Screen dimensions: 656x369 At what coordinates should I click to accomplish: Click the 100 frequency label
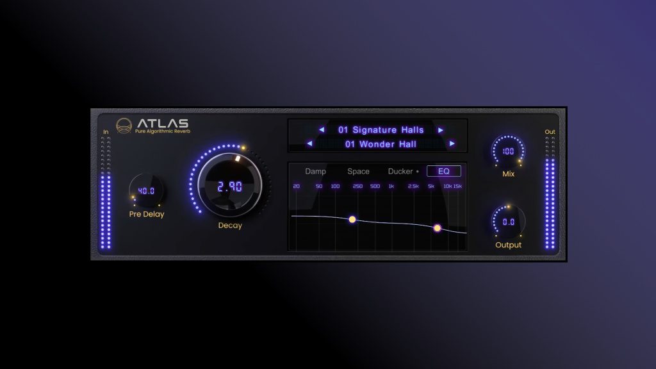[335, 186]
